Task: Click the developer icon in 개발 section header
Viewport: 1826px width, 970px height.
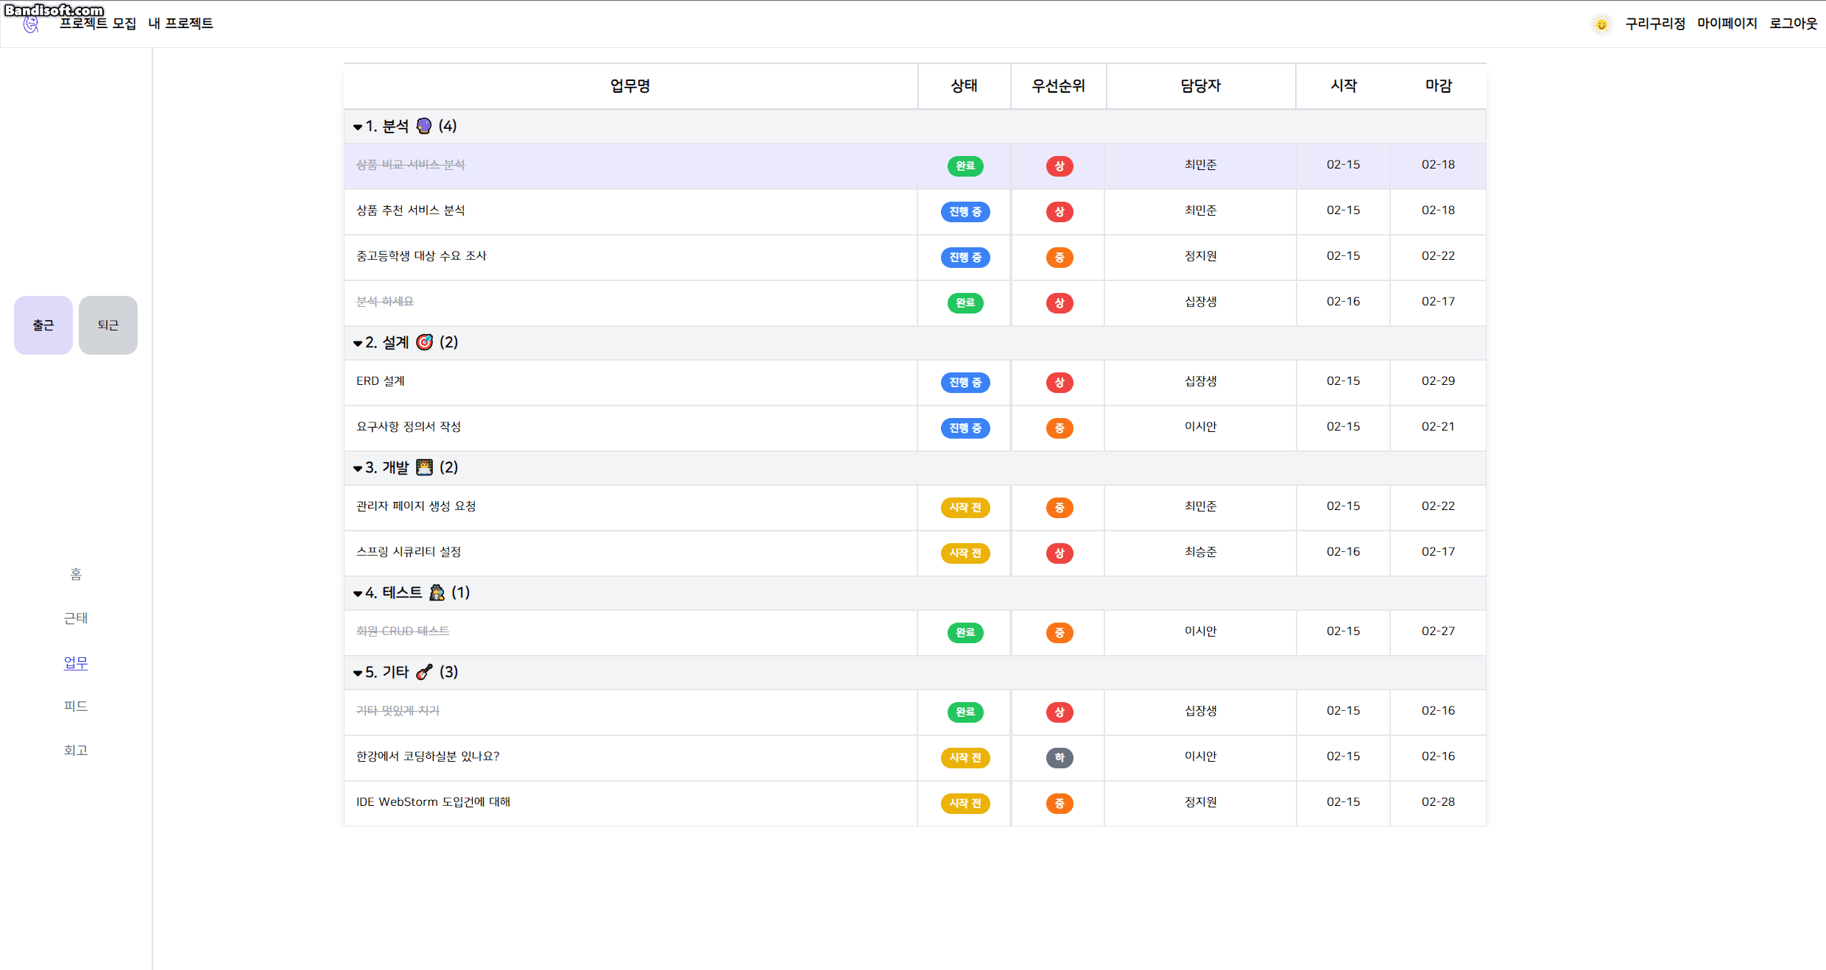Action: (424, 467)
